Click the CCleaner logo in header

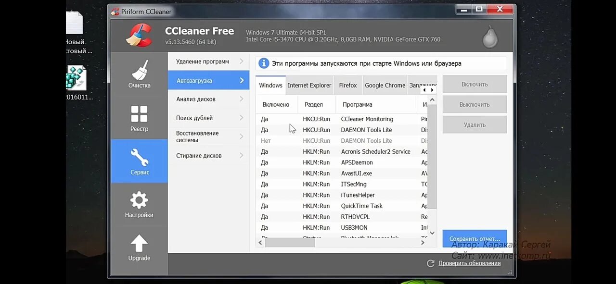139,36
